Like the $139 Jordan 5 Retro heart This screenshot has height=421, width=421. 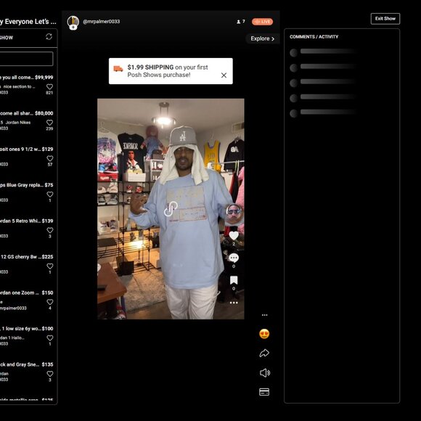(49, 230)
